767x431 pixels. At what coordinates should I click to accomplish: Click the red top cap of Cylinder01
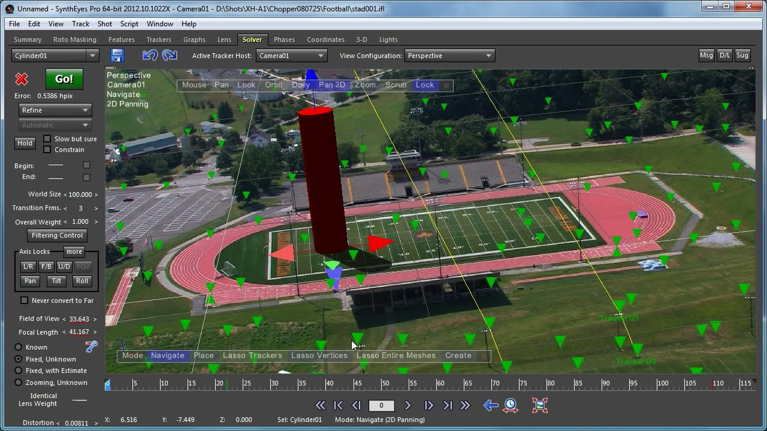[315, 111]
